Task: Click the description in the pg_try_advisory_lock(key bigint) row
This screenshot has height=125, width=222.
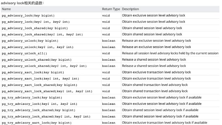Action: (162, 98)
